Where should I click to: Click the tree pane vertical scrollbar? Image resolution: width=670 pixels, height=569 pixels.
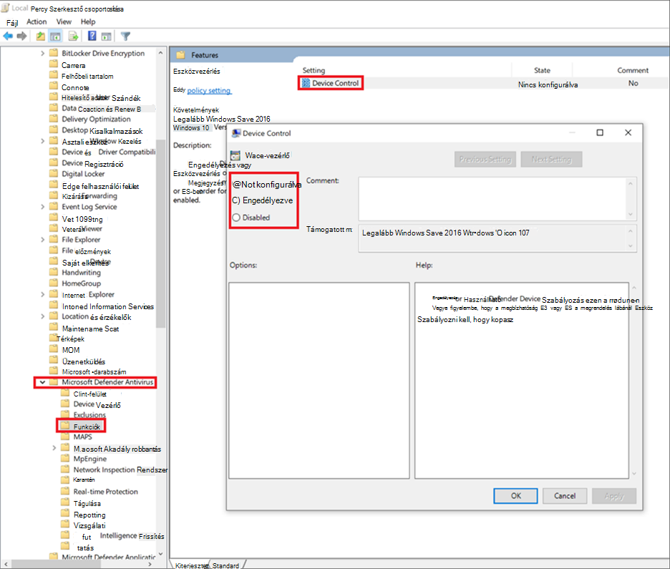click(x=160, y=233)
